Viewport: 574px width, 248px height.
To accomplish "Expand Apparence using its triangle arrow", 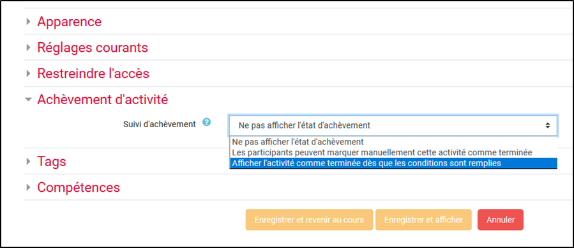I will pyautogui.click(x=28, y=22).
